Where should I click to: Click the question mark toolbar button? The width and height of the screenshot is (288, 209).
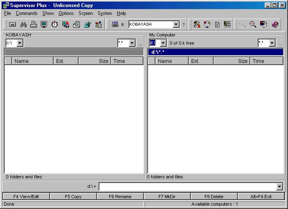pyautogui.click(x=184, y=25)
